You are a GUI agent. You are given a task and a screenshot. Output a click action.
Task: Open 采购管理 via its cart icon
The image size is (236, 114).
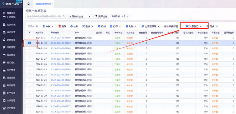[4, 48]
